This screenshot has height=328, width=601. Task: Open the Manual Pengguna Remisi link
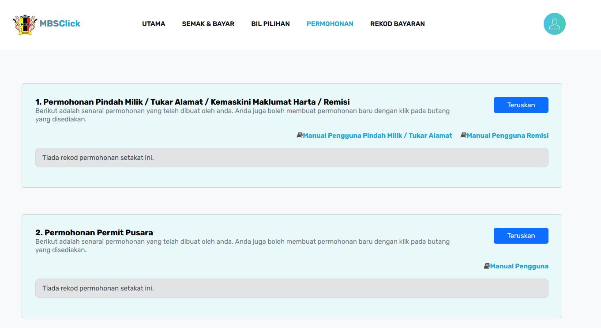[507, 136]
